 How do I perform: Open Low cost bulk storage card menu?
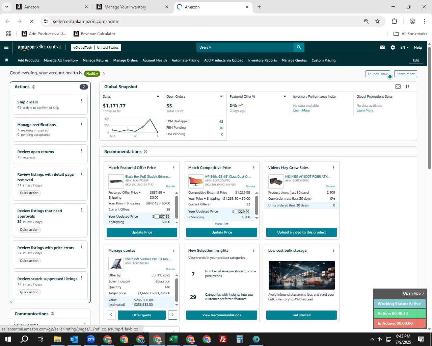pos(333,250)
